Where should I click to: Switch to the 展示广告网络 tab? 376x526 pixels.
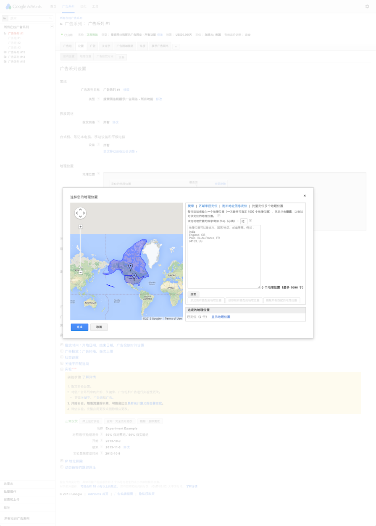[160, 46]
